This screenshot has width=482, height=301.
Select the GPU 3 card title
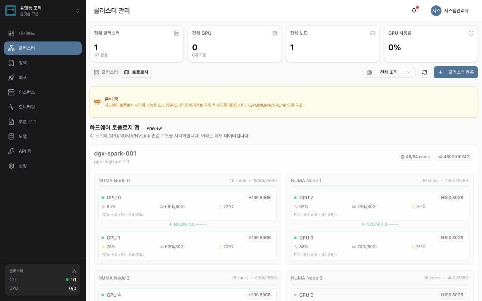(306, 238)
